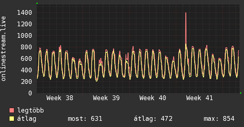
Task: Select the Week 41 axis label
Action: point(200,98)
